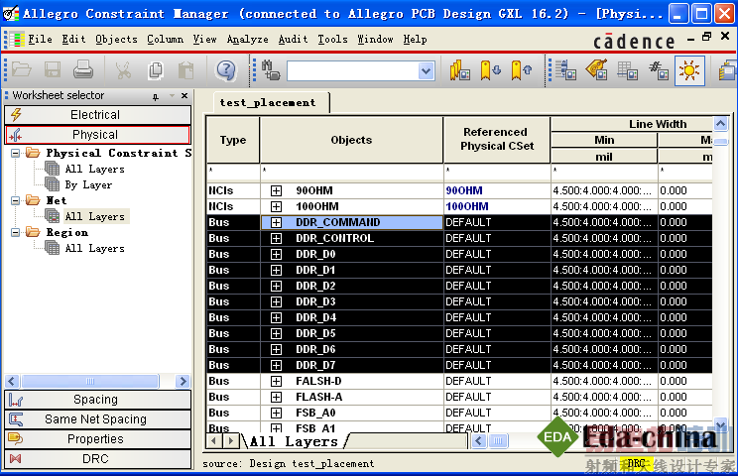Image resolution: width=738 pixels, height=476 pixels.
Task: Open the Spacing worksheet section
Action: click(x=98, y=400)
